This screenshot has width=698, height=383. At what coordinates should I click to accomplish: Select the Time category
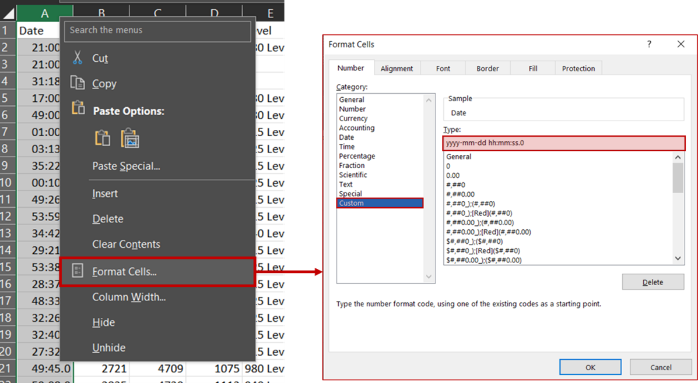pos(346,146)
